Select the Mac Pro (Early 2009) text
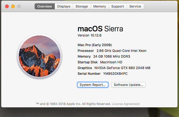Image resolution: width=179 pixels, height=117 pixels. pos(95,45)
